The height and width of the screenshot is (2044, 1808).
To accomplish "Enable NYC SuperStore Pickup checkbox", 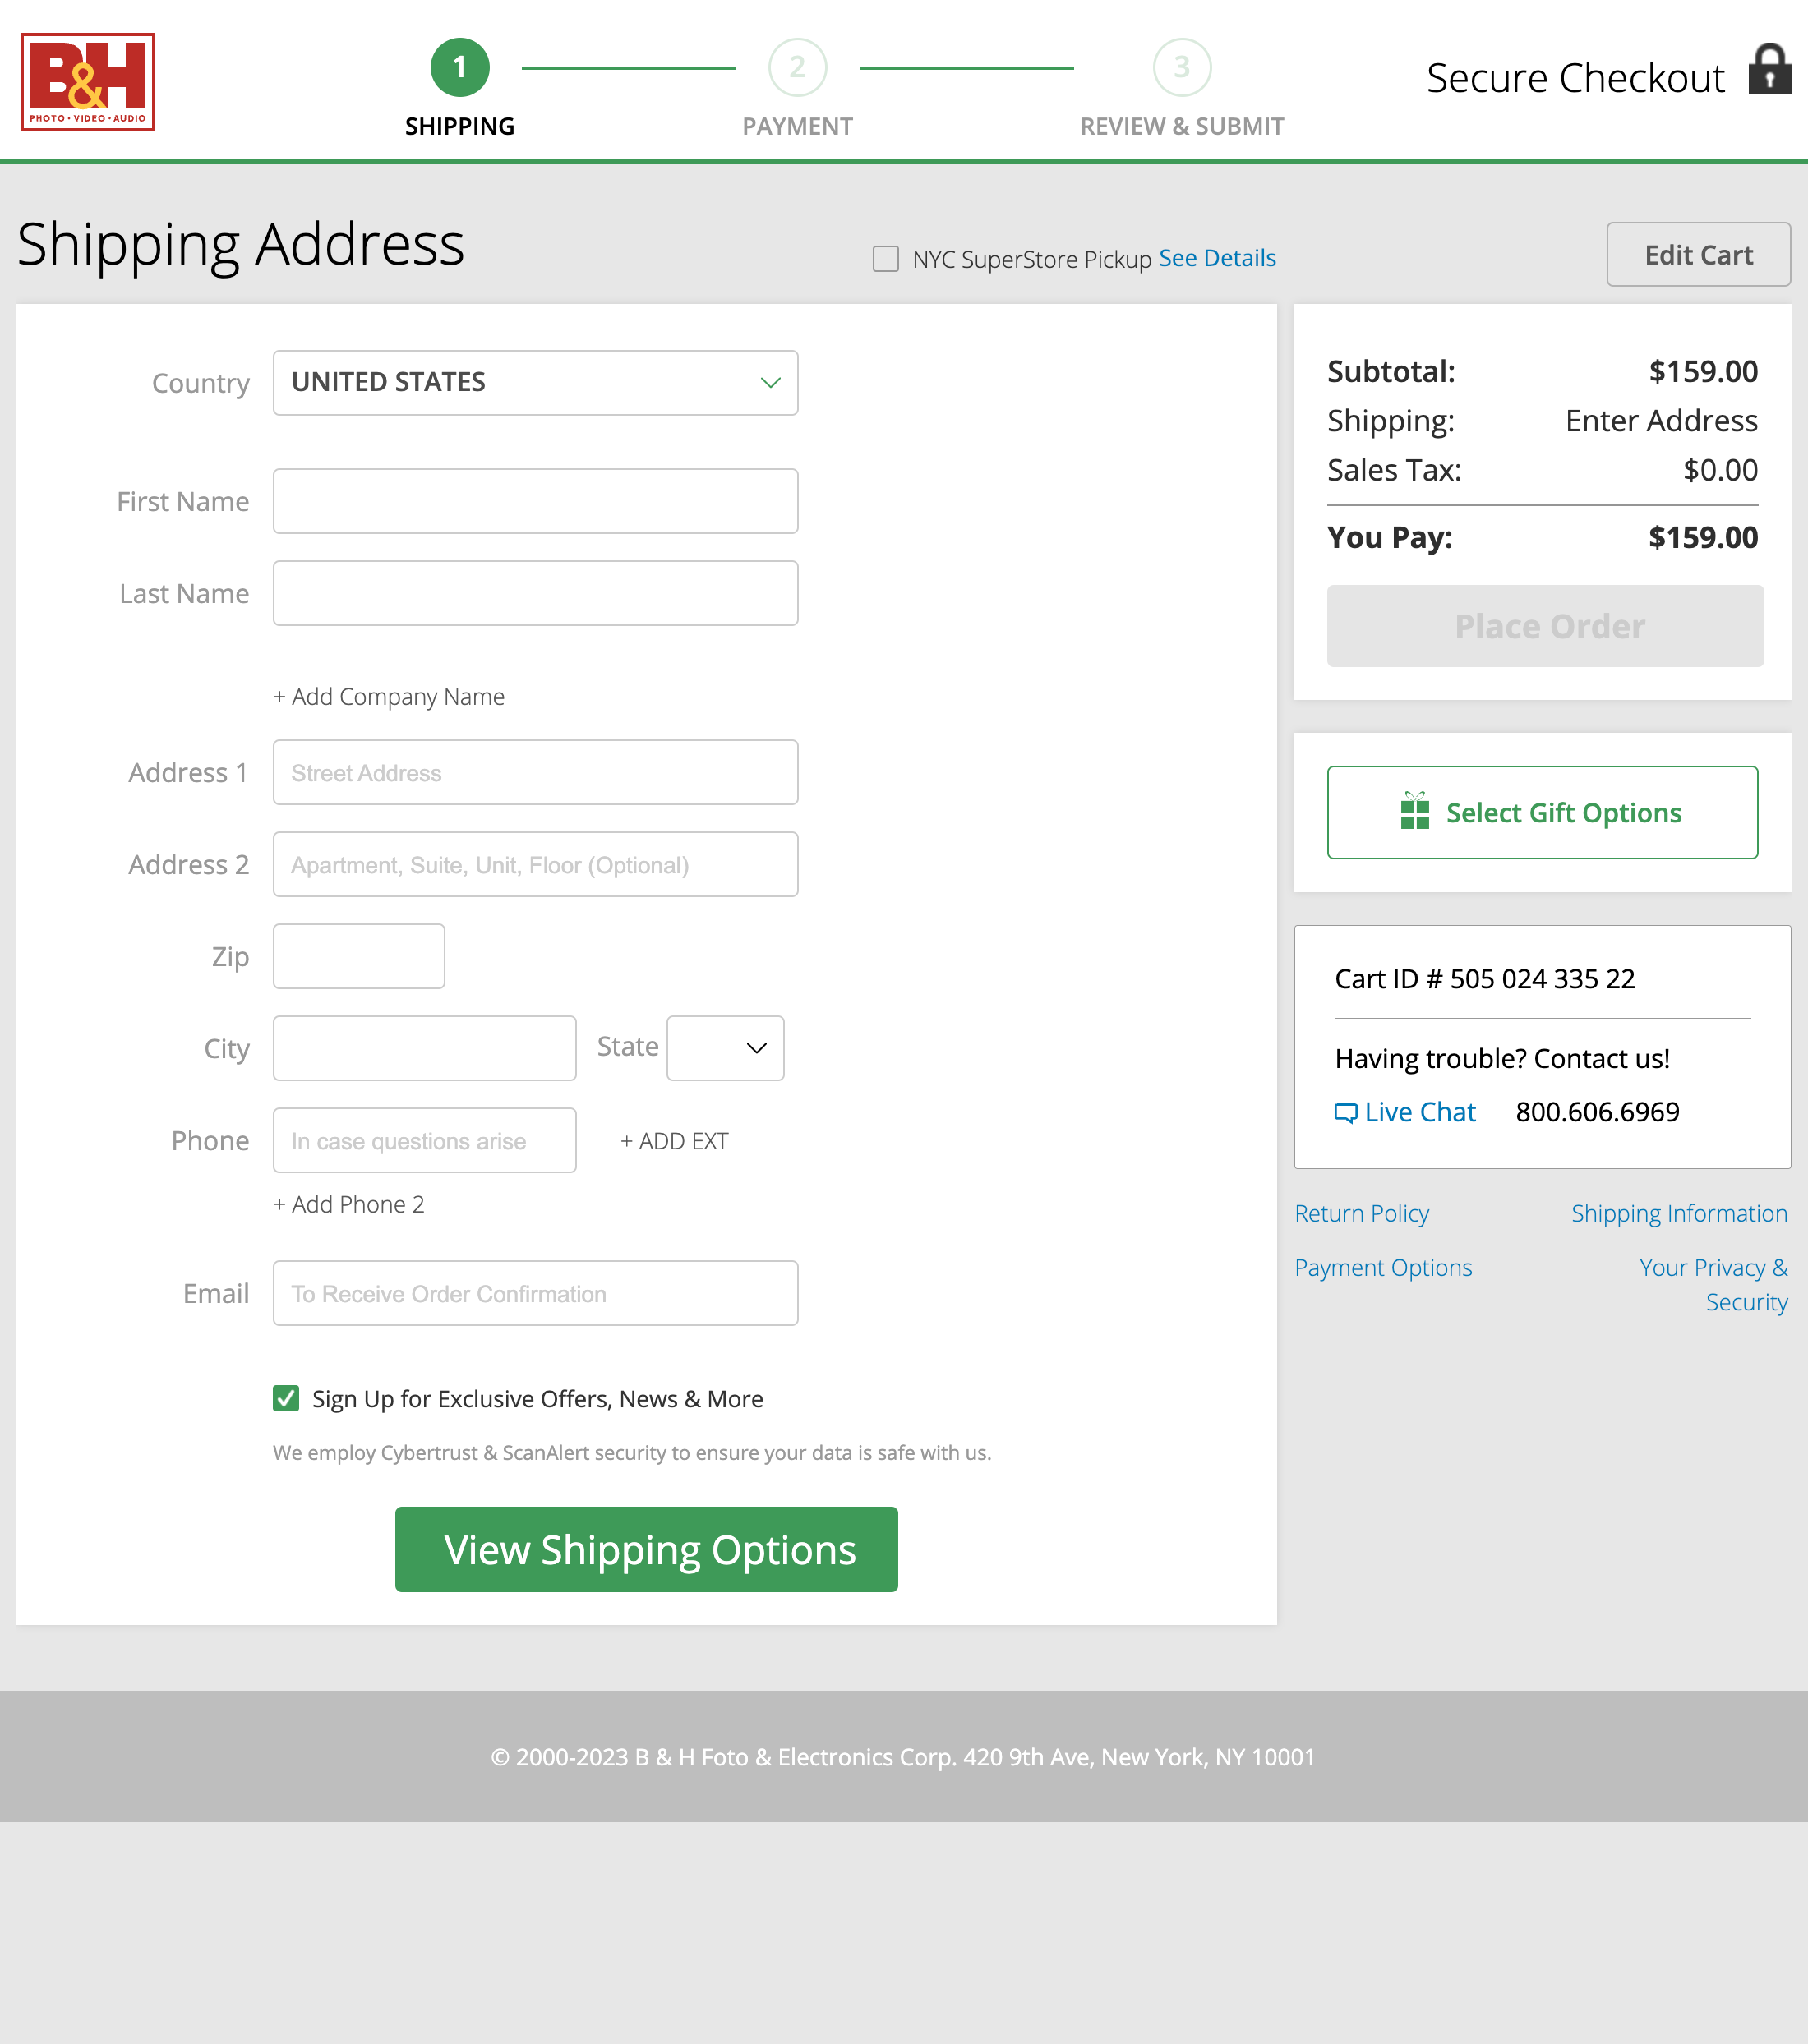I will (x=885, y=259).
